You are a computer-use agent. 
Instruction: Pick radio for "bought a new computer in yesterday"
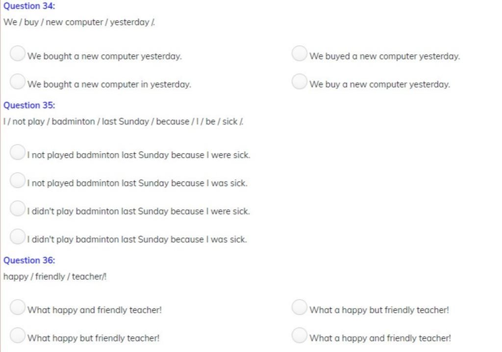coord(18,81)
